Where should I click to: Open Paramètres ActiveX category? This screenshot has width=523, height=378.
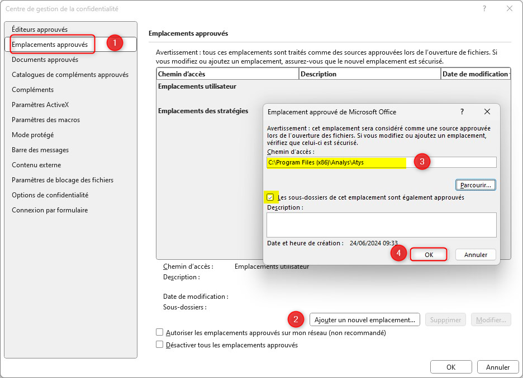40,104
